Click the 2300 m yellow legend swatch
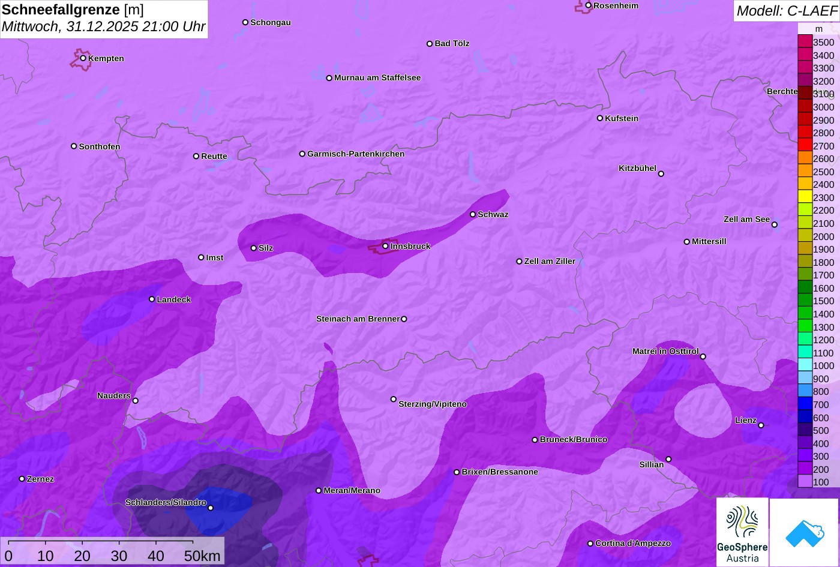 (x=805, y=197)
